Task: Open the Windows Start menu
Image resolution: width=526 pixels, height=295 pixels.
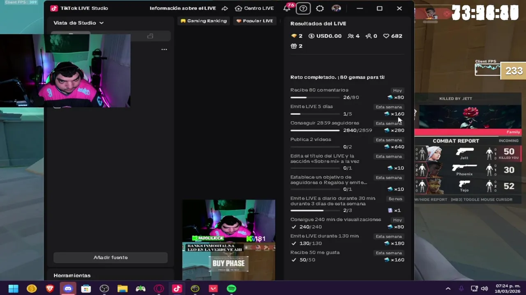Action: coord(13,289)
